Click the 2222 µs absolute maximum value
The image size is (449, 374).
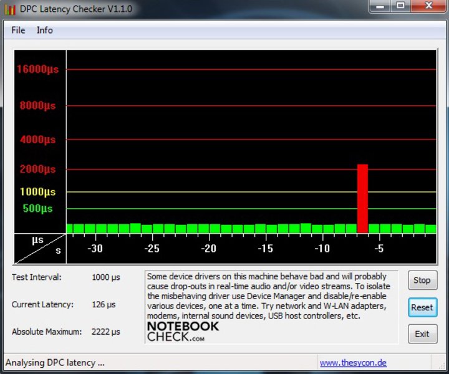point(106,332)
